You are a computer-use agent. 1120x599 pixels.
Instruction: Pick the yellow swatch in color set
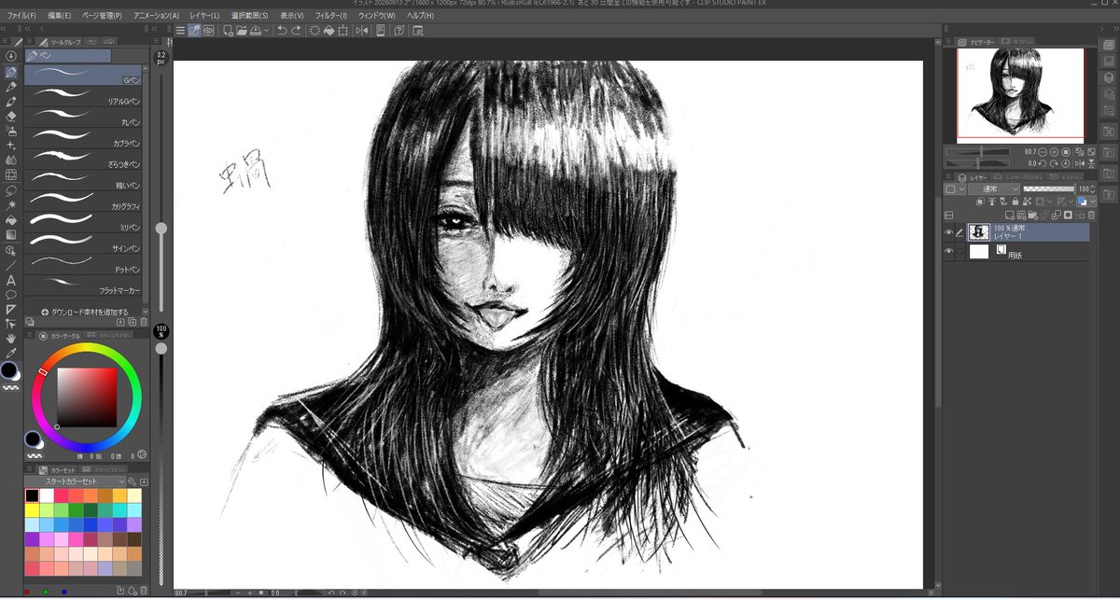point(33,510)
